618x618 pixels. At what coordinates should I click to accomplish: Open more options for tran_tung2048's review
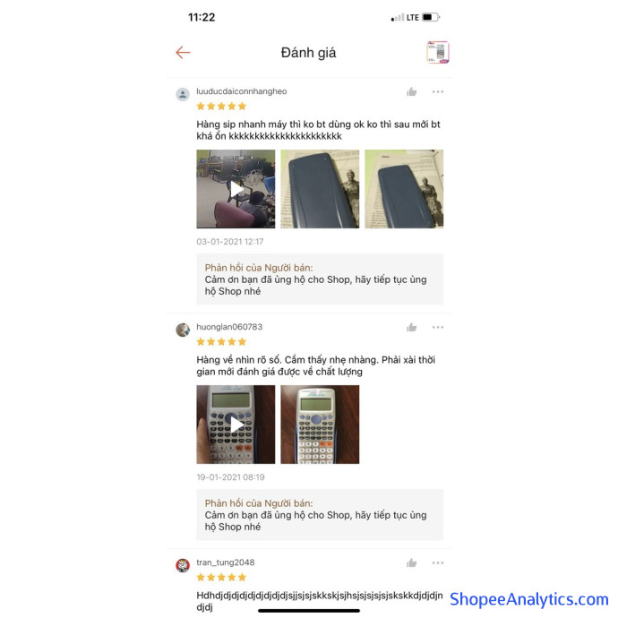click(438, 562)
